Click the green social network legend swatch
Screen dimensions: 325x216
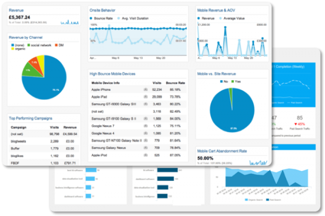point(29,45)
